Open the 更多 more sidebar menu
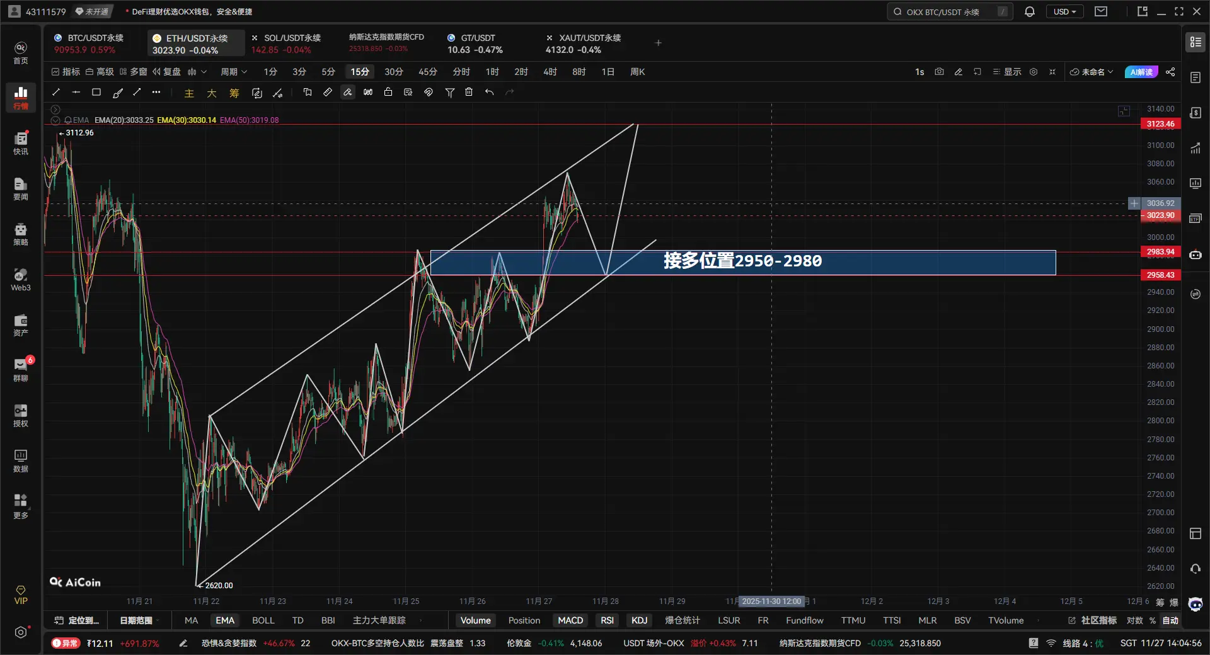This screenshot has height=655, width=1210. (21, 506)
